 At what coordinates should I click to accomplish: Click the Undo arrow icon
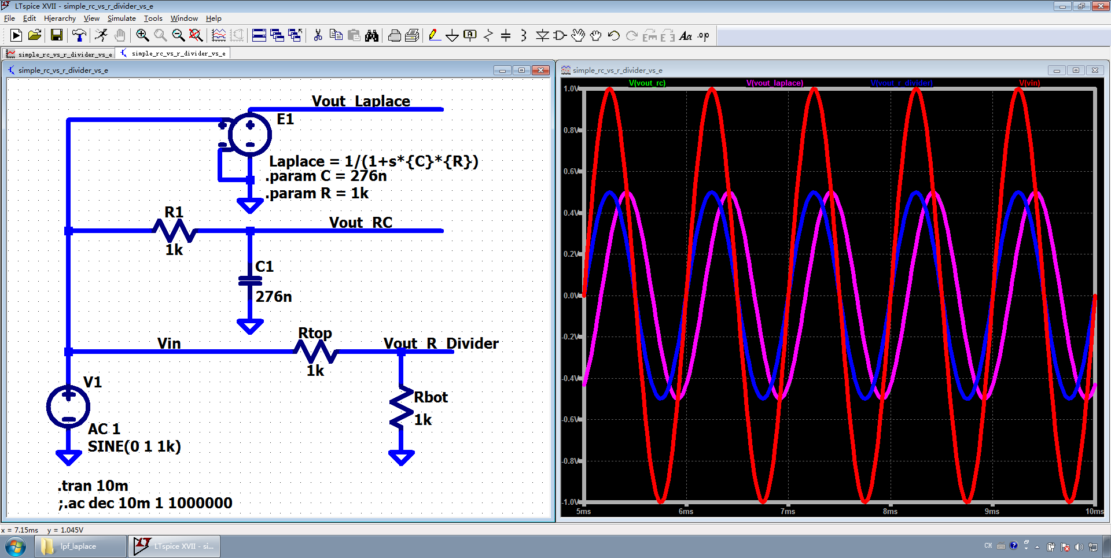pos(613,36)
